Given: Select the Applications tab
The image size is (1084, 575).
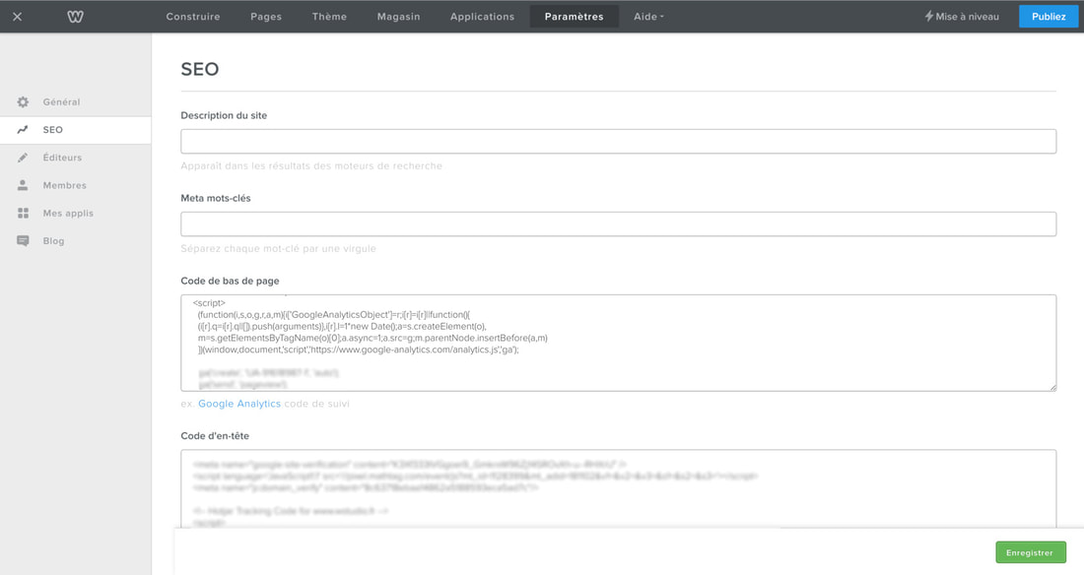Looking at the screenshot, I should pyautogui.click(x=482, y=17).
